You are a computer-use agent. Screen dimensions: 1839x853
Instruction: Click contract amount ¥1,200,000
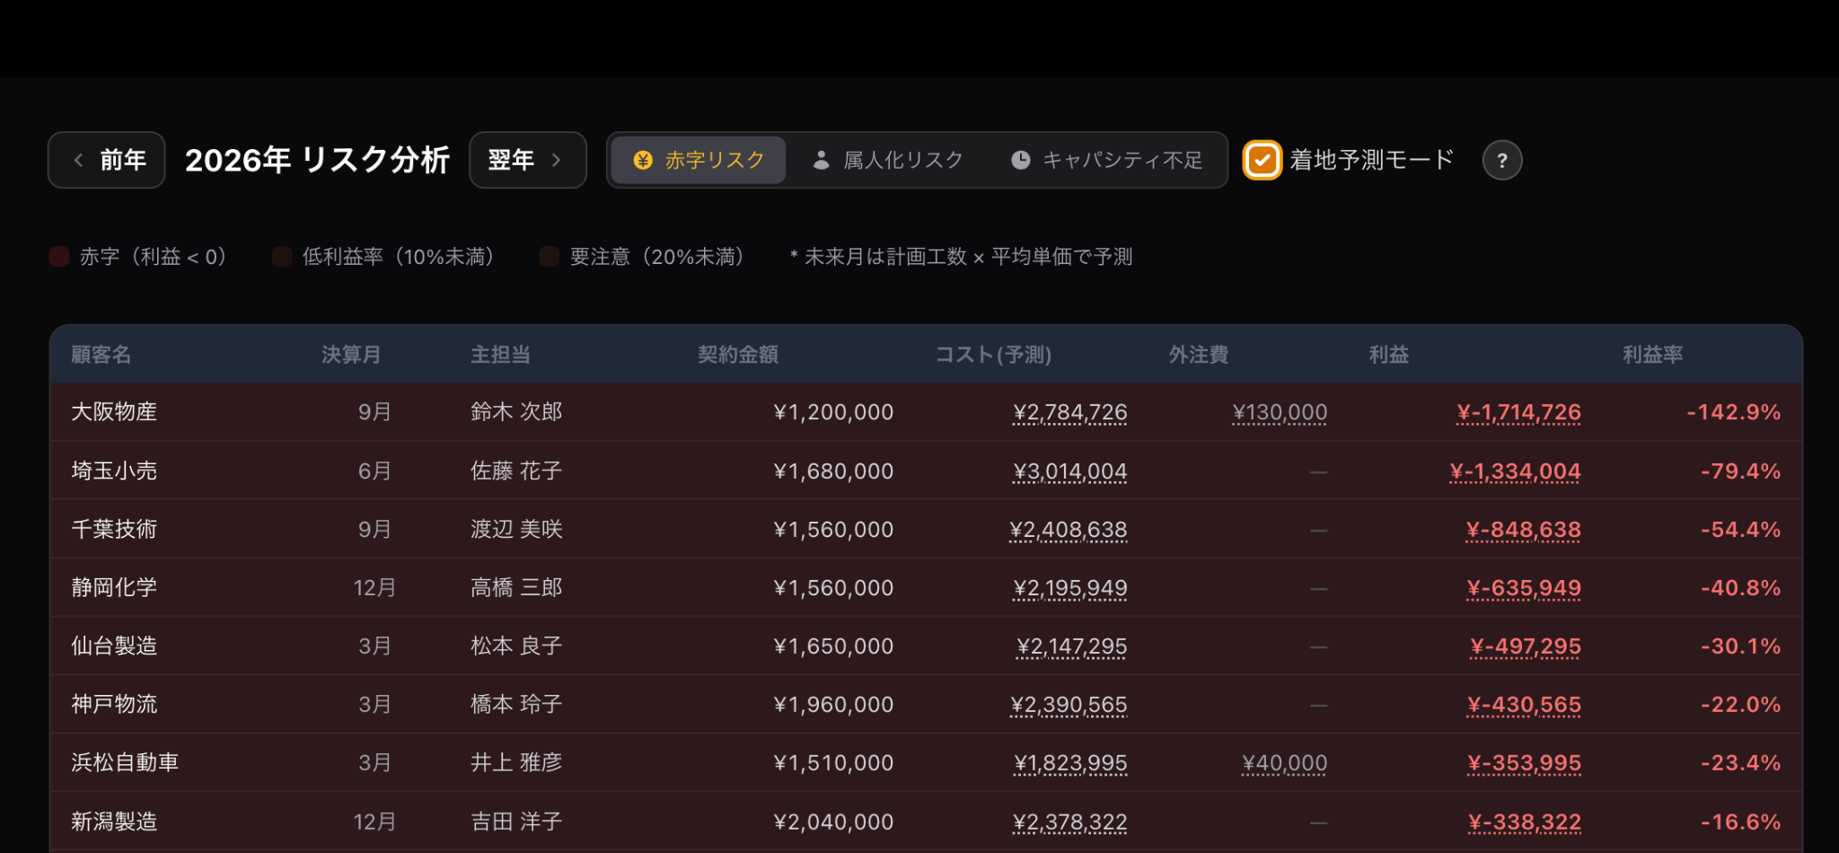[x=833, y=412]
